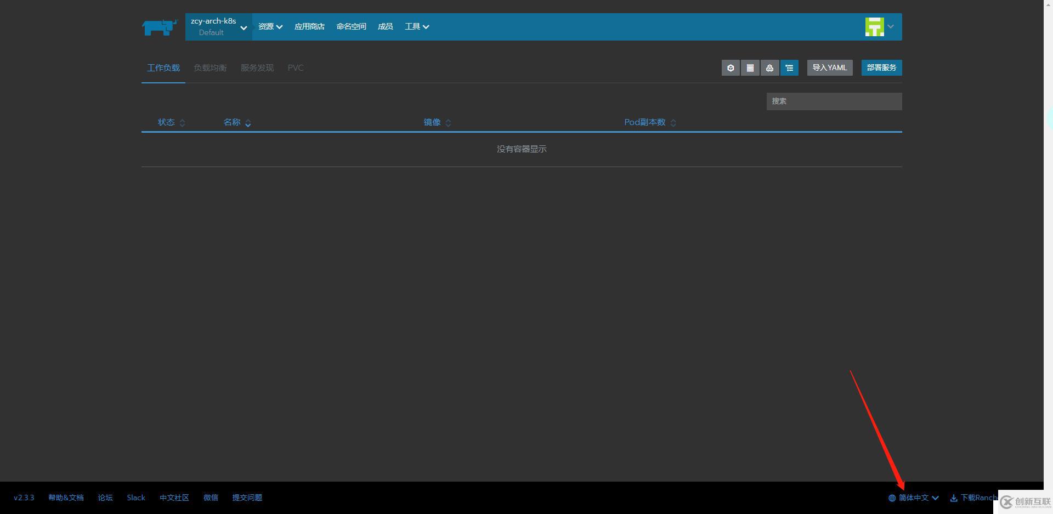Switch to the 负载均衡 tab
This screenshot has height=514, width=1053.
(210, 67)
